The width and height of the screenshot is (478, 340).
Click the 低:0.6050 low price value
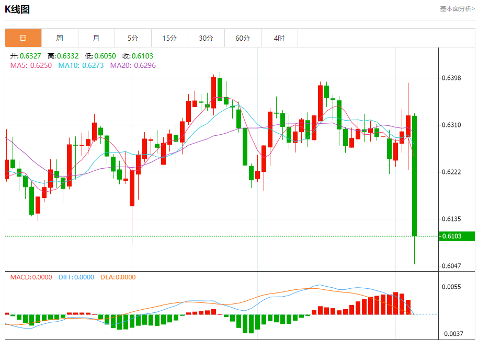coord(100,56)
